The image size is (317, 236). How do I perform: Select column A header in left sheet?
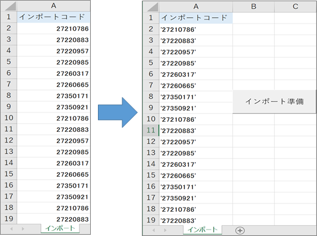[x=53, y=6]
